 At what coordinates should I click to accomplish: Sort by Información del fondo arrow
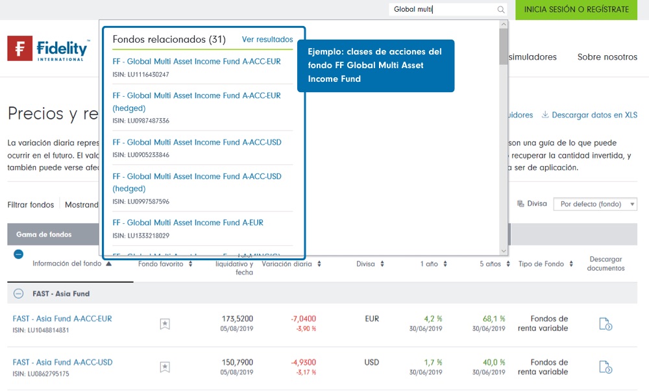(x=108, y=263)
